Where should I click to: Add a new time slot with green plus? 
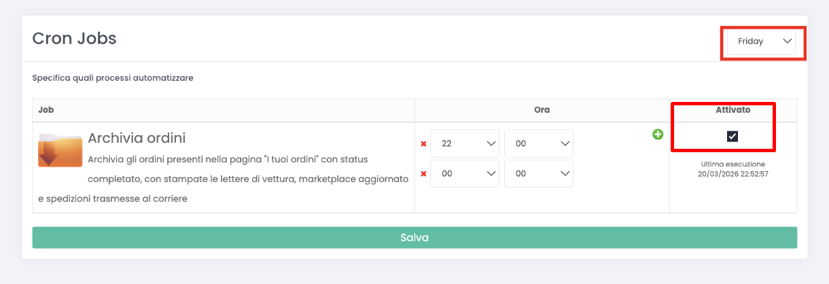[x=658, y=135]
